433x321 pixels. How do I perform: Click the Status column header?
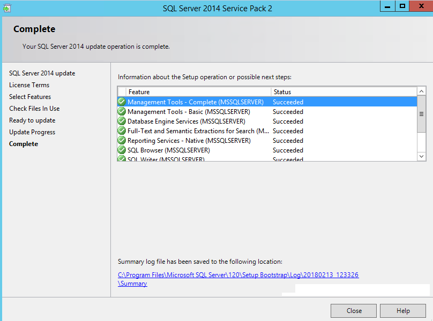point(344,92)
